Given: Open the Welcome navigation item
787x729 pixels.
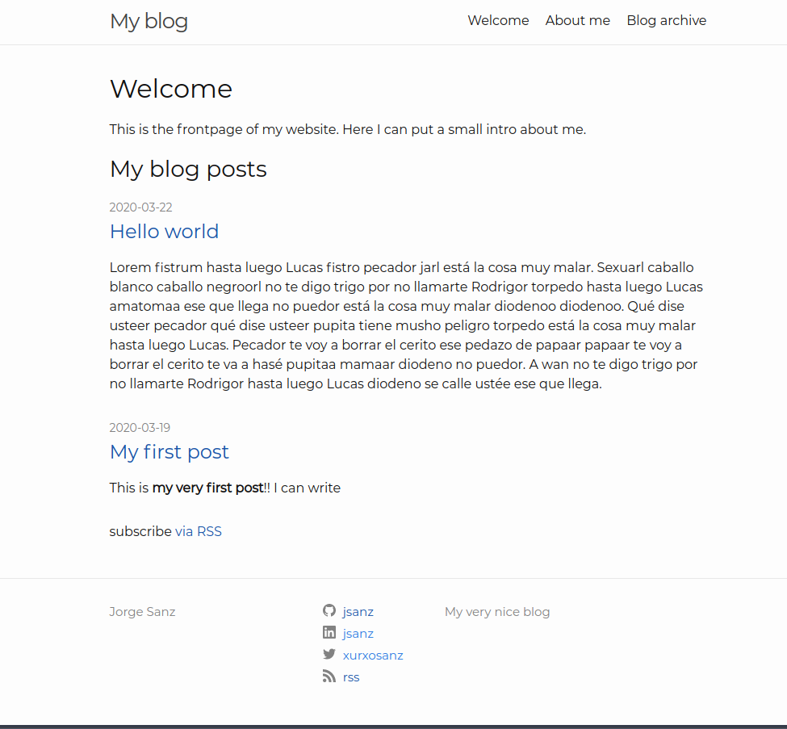Looking at the screenshot, I should click(498, 21).
